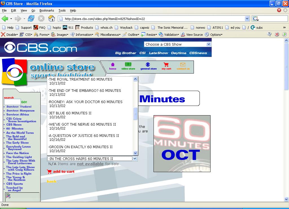Expand the Choose a CBS Show dropdown
The width and height of the screenshot is (289, 209).
[x=209, y=44]
